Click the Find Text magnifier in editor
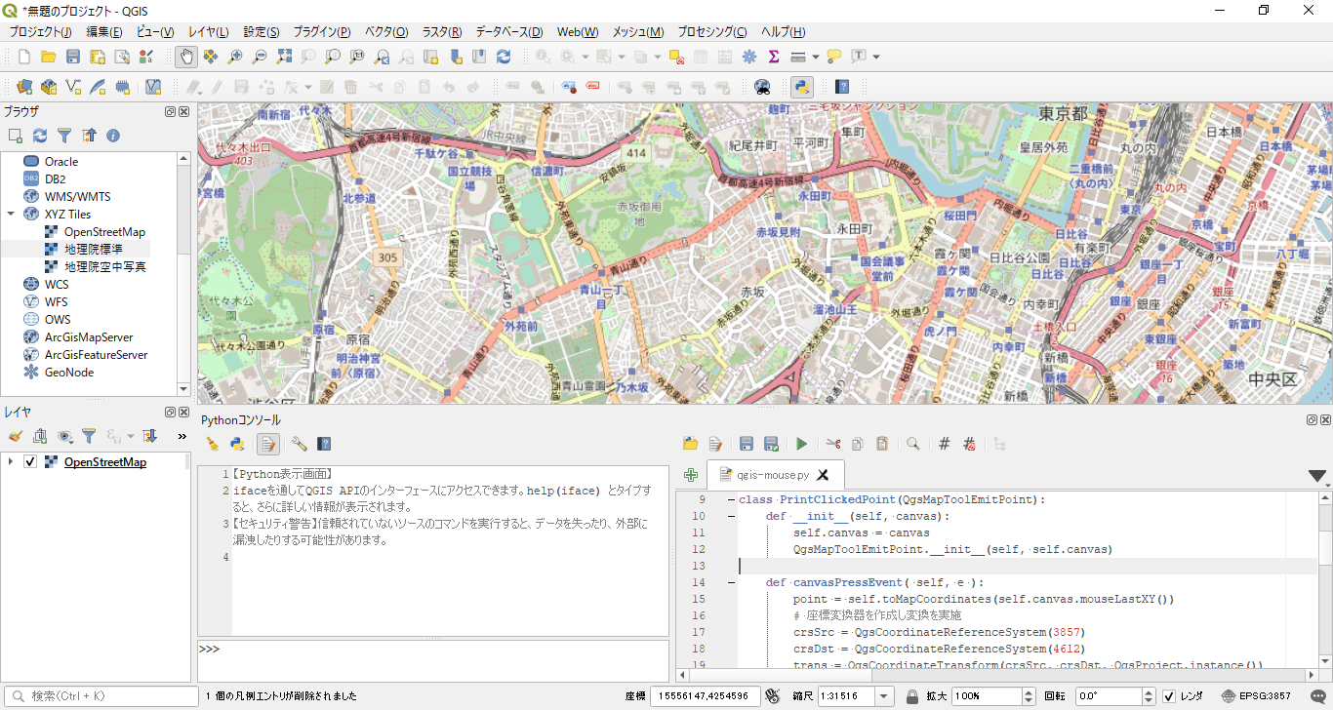Screen dimensions: 1333x710 tap(913, 444)
